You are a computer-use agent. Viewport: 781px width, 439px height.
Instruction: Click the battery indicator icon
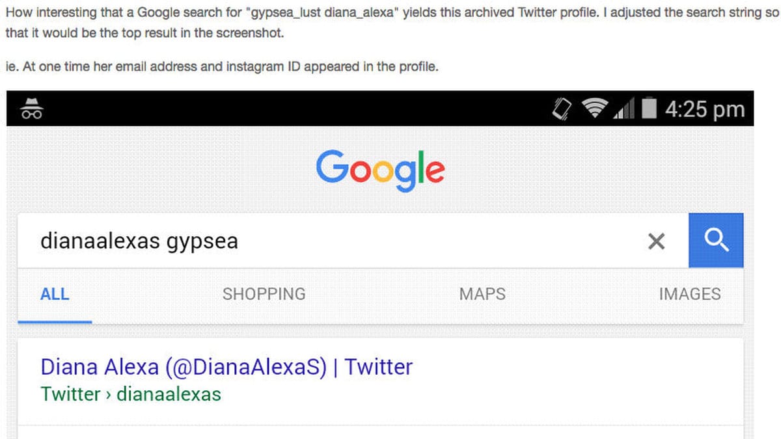click(649, 109)
